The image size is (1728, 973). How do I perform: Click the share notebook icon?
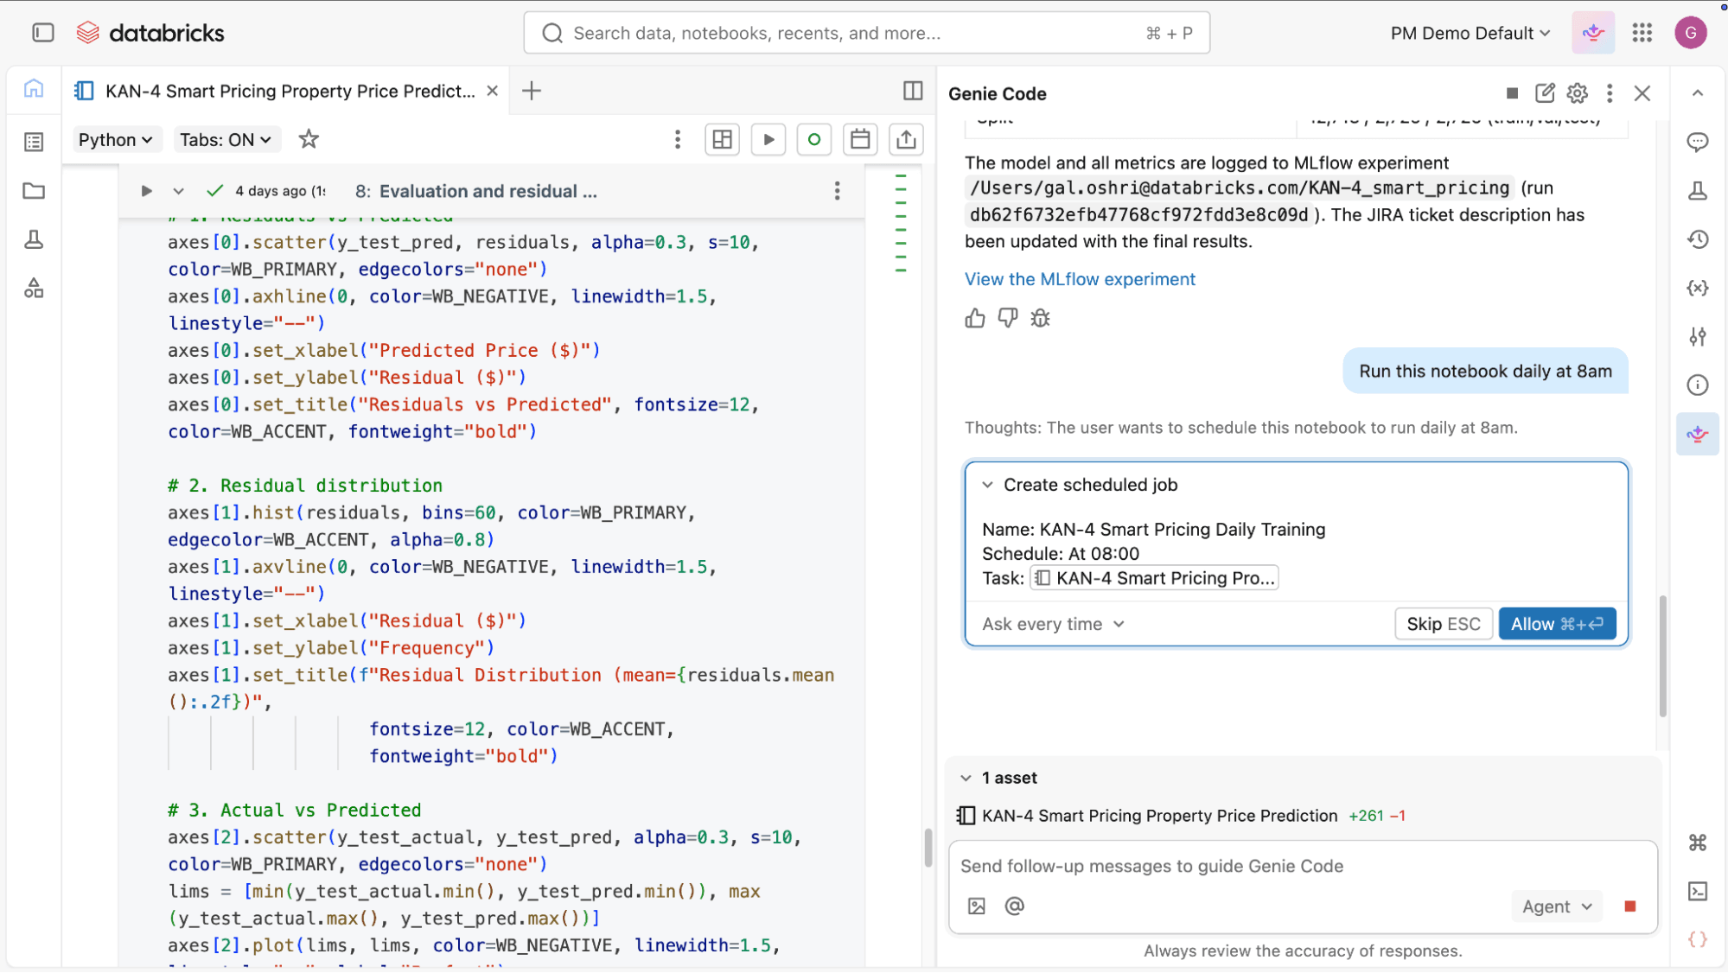tap(905, 139)
